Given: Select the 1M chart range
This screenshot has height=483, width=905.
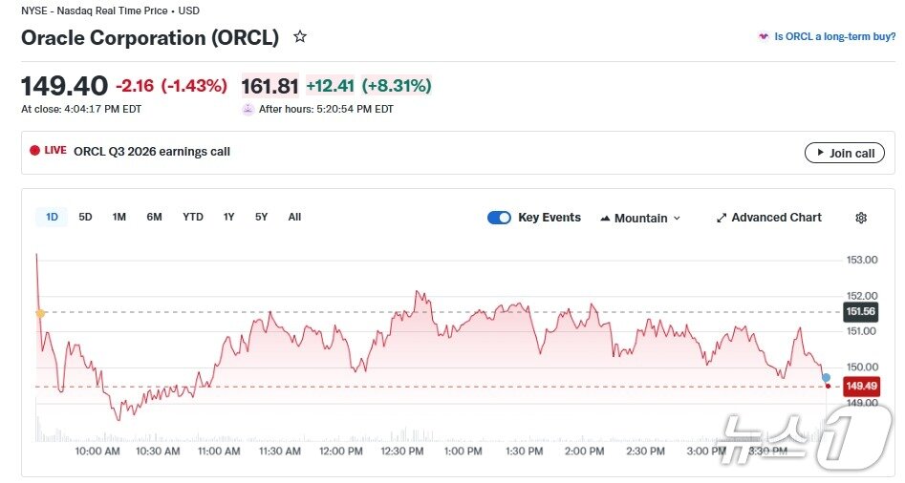Looking at the screenshot, I should tap(119, 217).
